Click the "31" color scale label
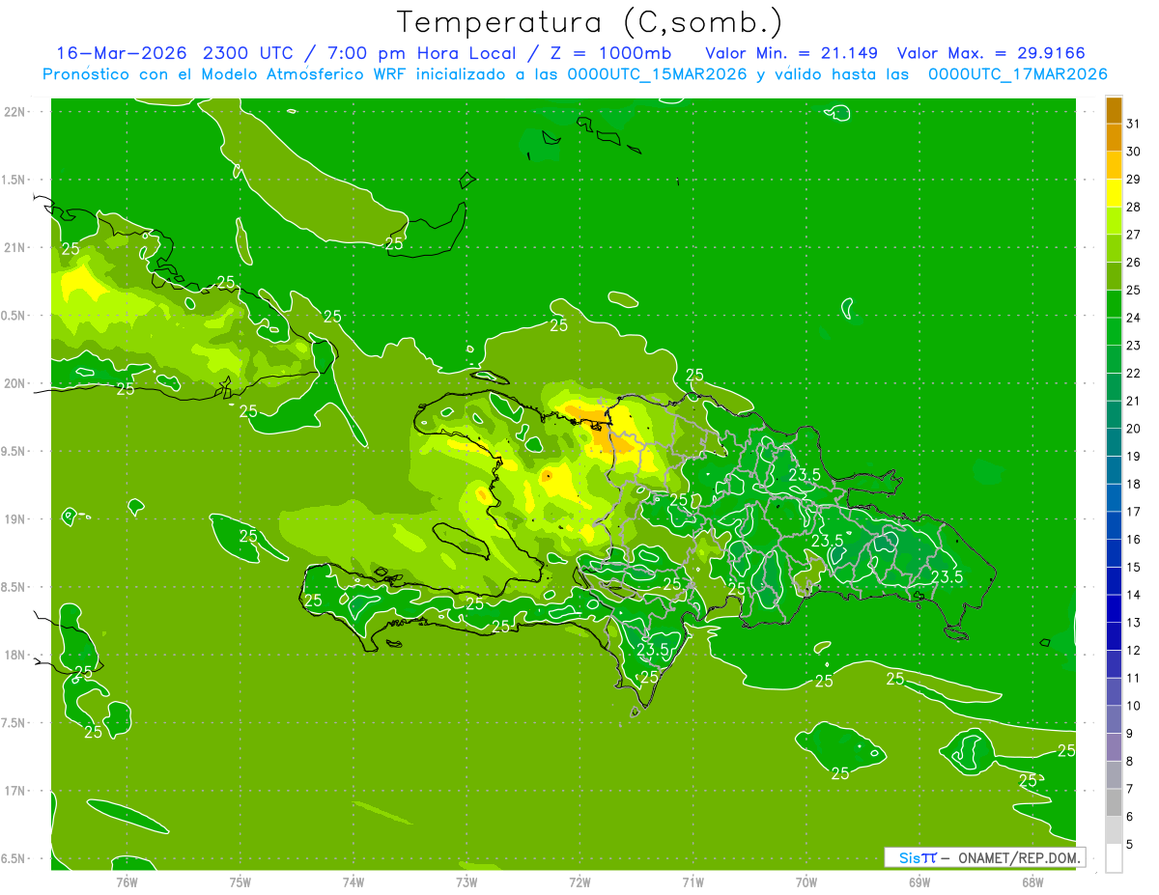This screenshot has width=1159, height=895. click(1133, 124)
